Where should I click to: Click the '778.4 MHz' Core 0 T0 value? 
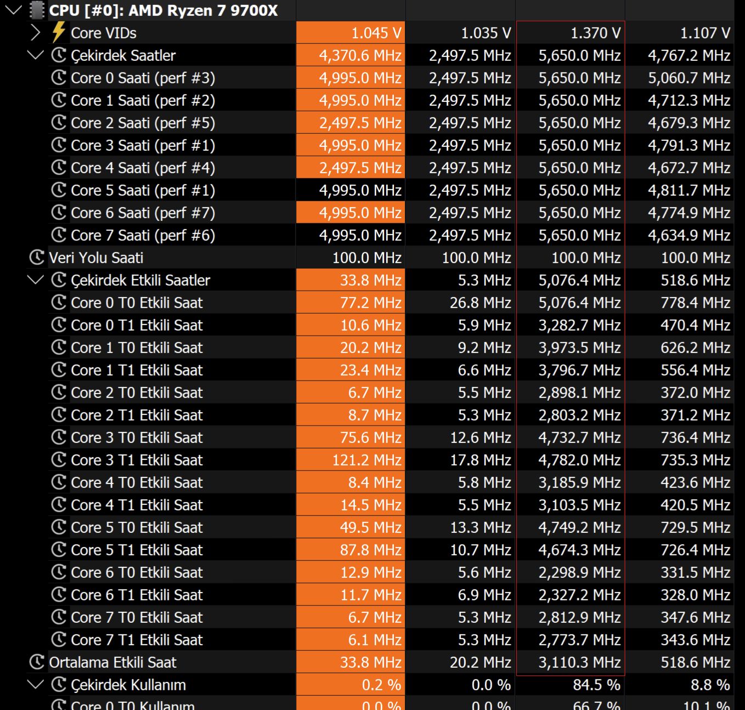click(x=696, y=303)
